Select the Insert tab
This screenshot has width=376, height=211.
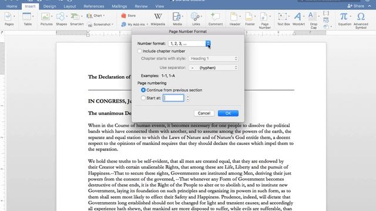click(x=30, y=6)
